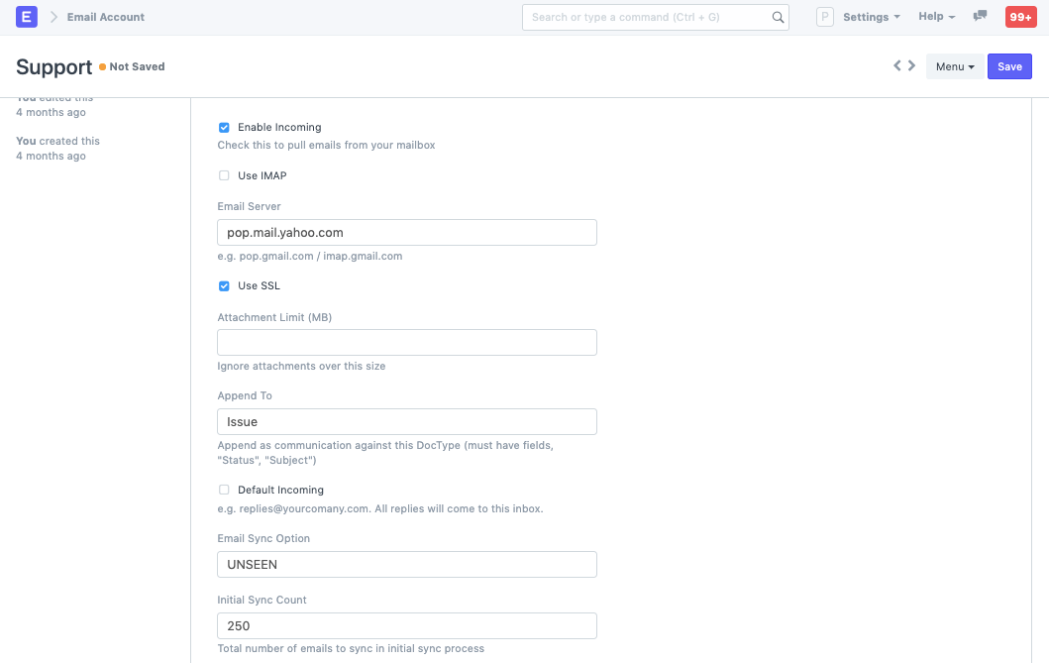Image resolution: width=1049 pixels, height=663 pixels.
Task: Click the magnifier icon in the search bar
Action: coord(778,17)
